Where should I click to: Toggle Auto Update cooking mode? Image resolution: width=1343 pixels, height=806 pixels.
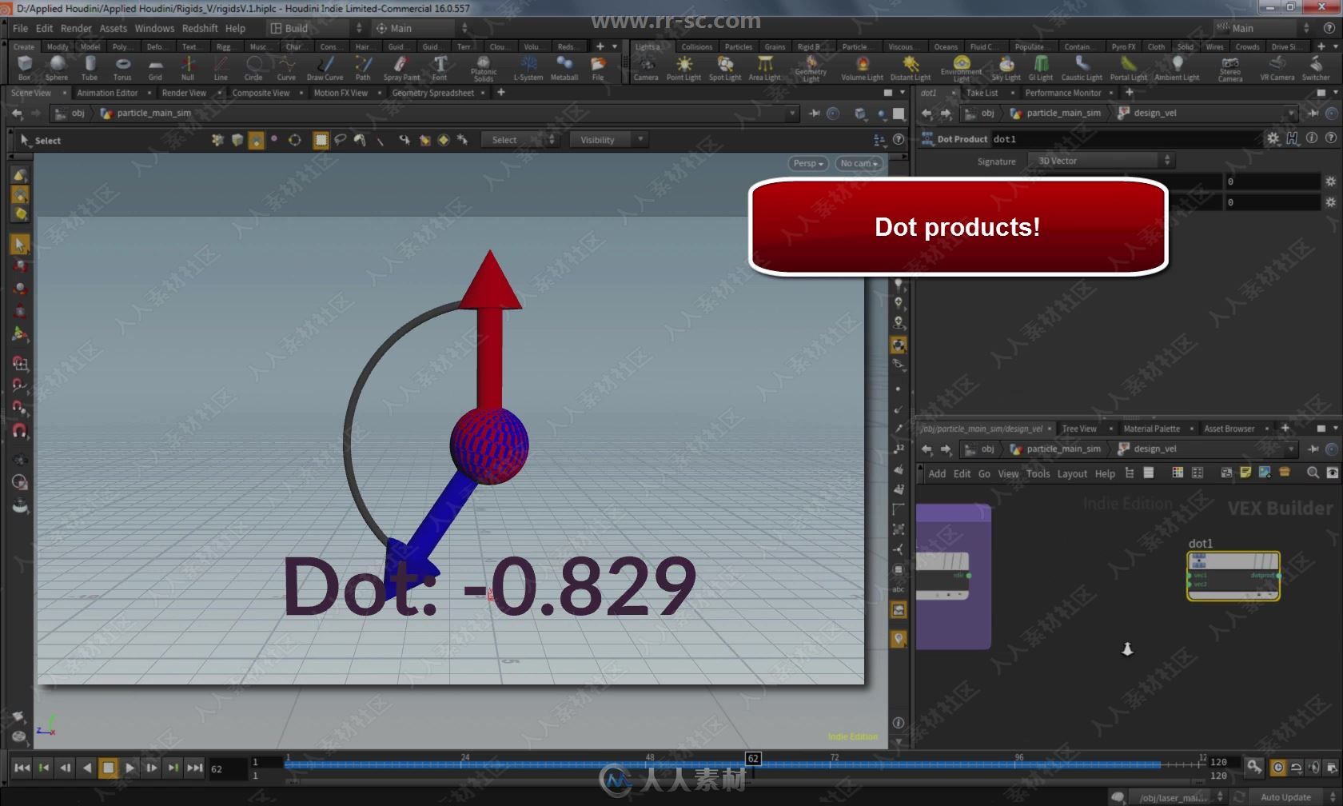[1285, 797]
